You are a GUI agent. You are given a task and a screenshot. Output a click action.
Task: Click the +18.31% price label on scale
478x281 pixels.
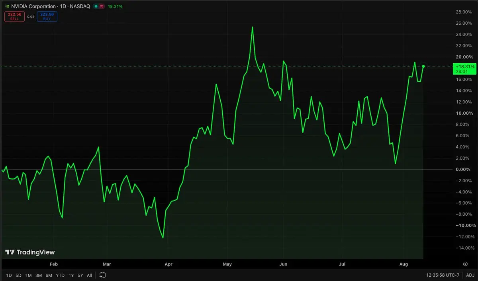click(x=465, y=69)
